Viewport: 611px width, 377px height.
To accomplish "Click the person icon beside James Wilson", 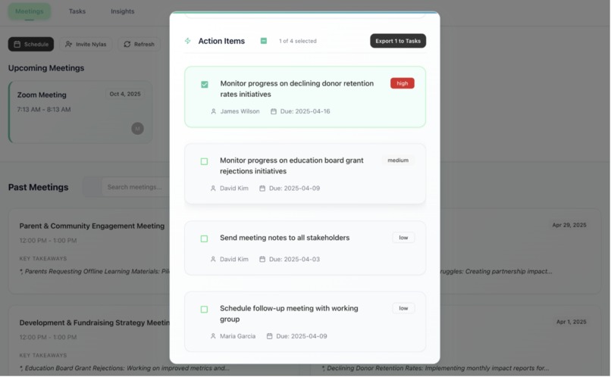I will coord(214,111).
